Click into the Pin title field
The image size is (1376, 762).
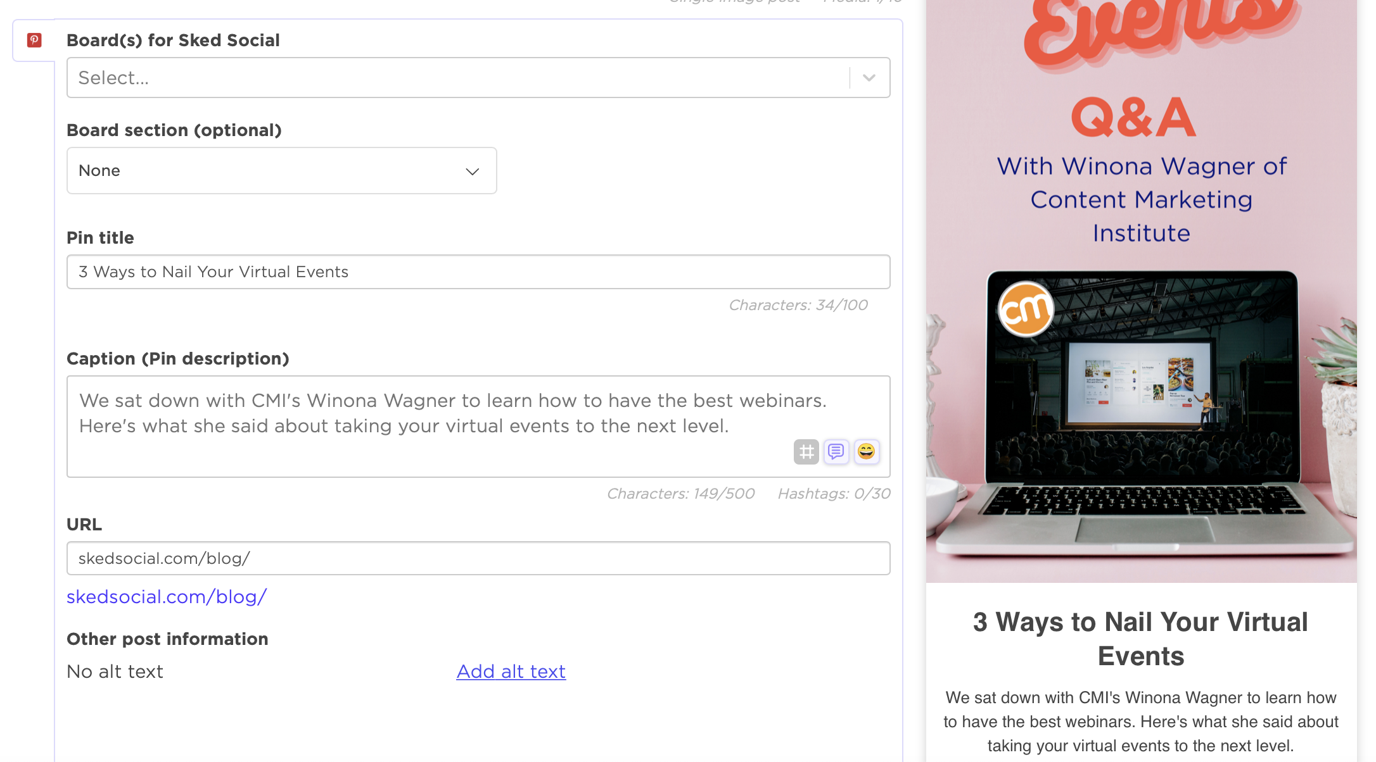478,272
